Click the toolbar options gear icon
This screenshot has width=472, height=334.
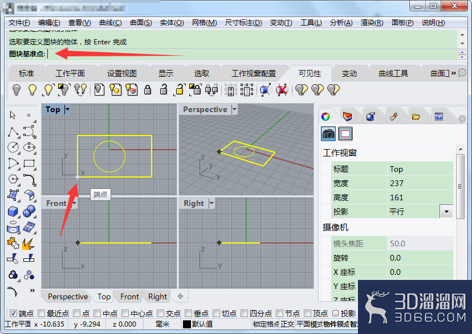tap(462, 73)
